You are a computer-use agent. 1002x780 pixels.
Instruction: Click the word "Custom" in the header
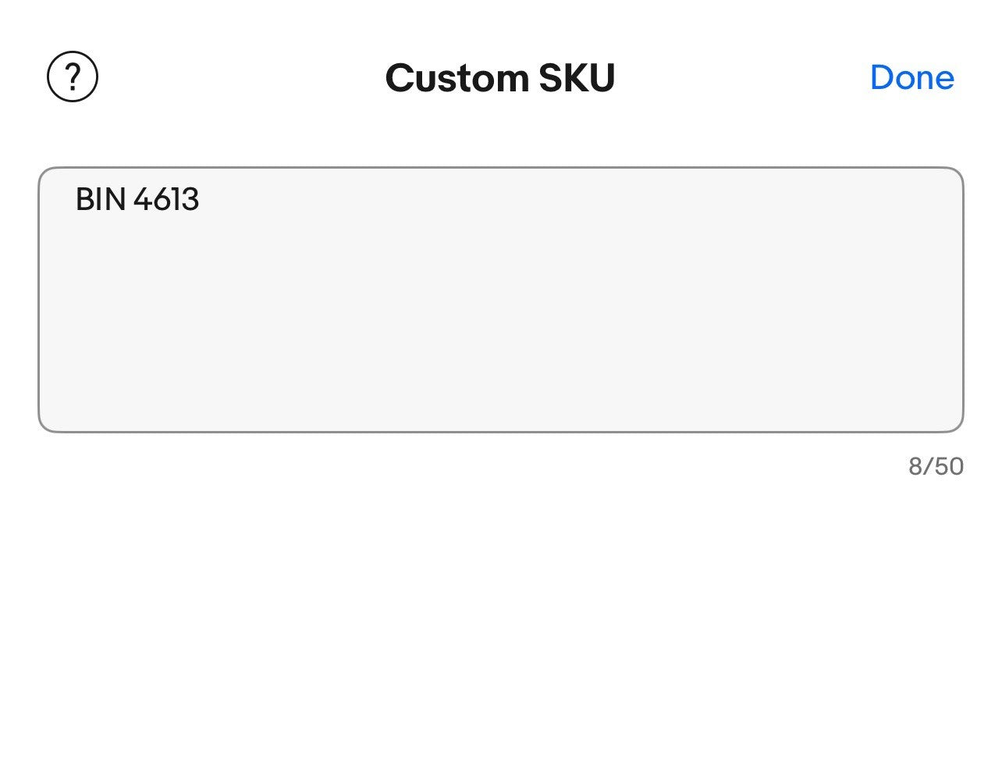click(x=457, y=78)
